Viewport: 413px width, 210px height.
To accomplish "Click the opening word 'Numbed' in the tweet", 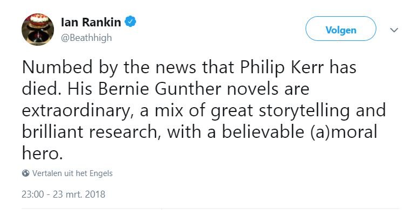I will [x=57, y=67].
